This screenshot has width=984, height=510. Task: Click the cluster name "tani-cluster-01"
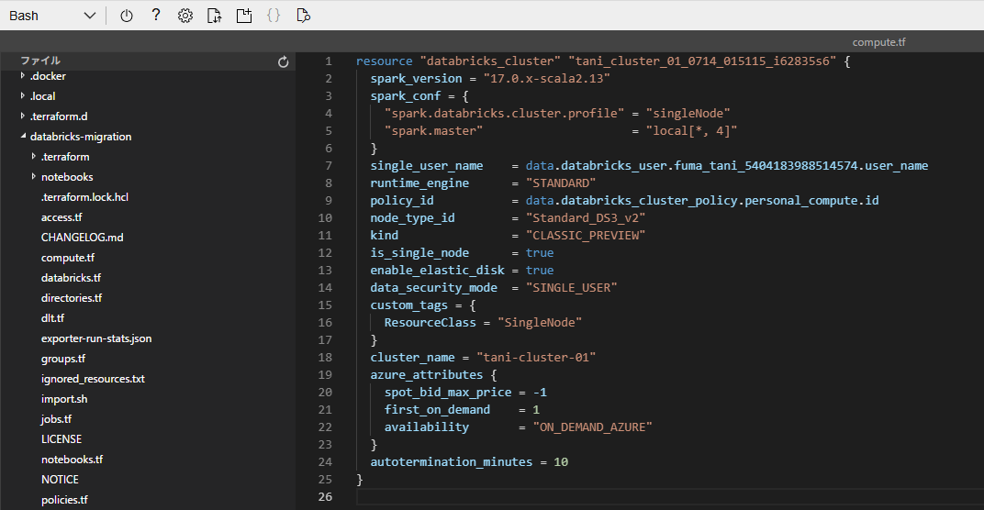click(x=536, y=357)
